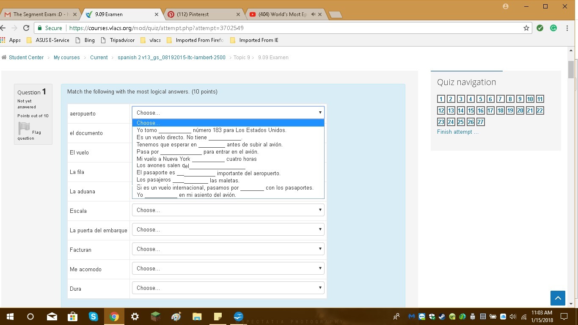This screenshot has width=578, height=325.
Task: Open the Wi-Fi network tray icon
Action: (523, 317)
